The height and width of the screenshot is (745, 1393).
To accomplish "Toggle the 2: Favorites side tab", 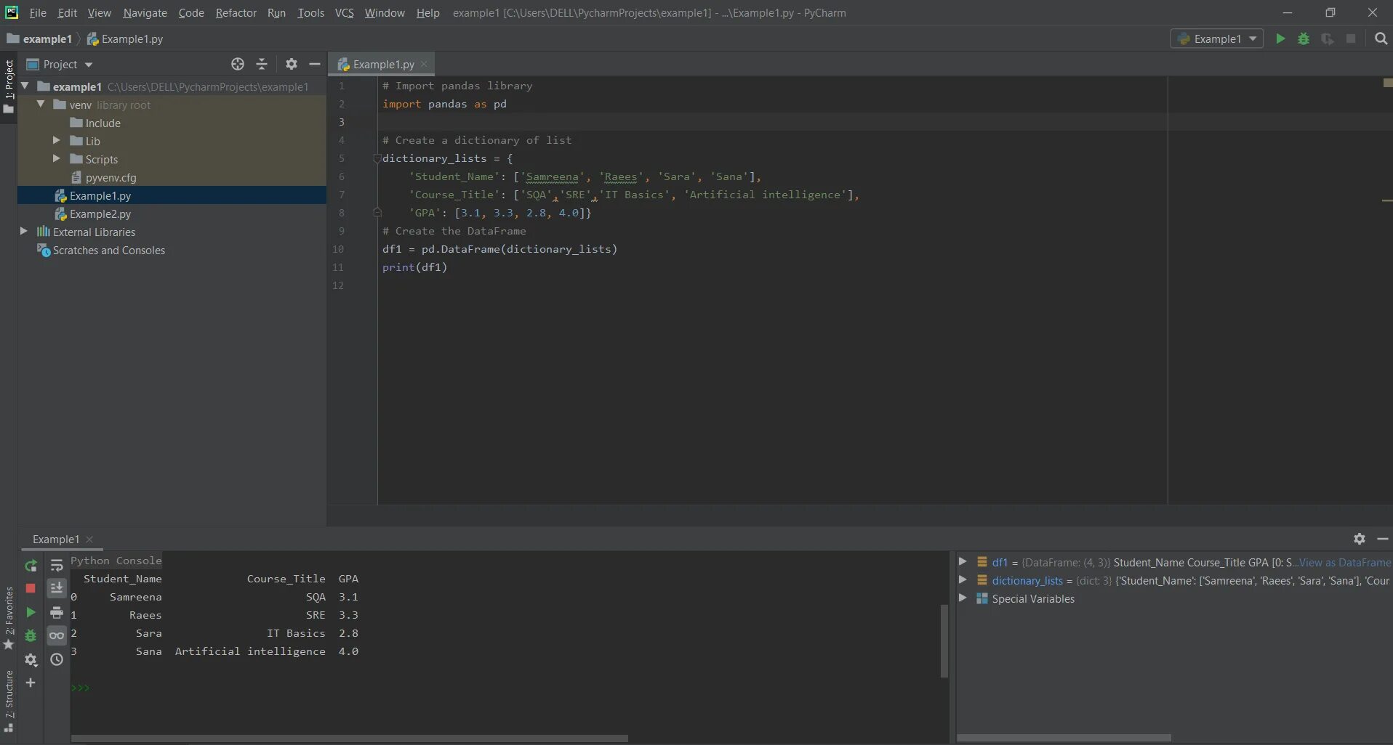I will [x=9, y=617].
